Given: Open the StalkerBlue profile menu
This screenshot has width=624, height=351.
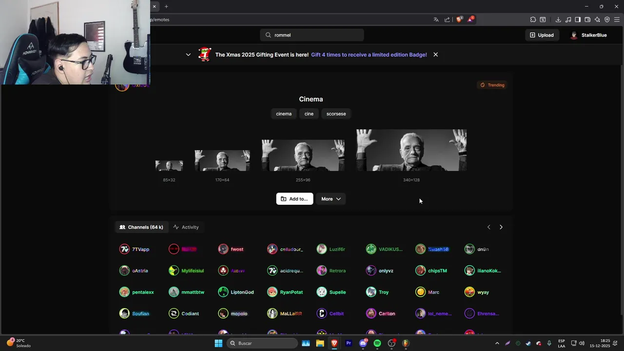Looking at the screenshot, I should [x=588, y=35].
